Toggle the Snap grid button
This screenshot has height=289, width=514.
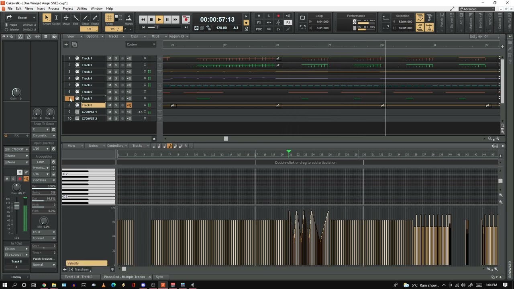(x=109, y=18)
